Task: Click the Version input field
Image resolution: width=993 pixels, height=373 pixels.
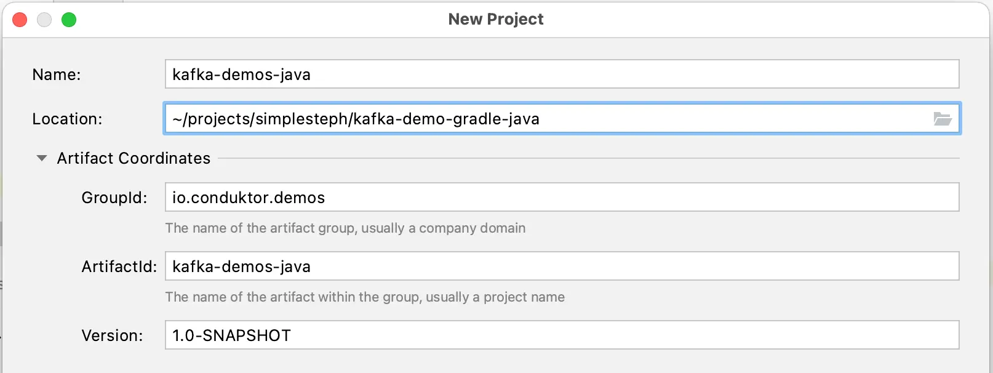Action: 562,335
